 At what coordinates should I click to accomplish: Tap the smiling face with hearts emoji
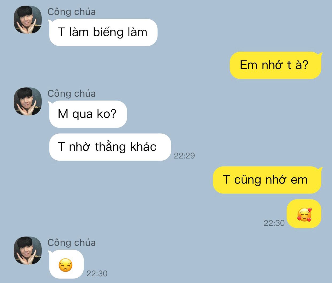304,215
